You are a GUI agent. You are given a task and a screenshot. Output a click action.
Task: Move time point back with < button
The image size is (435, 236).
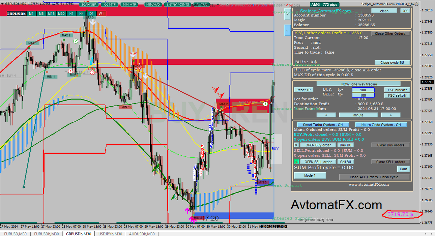click(x=326, y=115)
